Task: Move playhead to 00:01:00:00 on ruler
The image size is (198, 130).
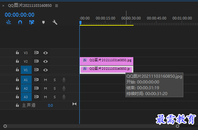Action: pyautogui.click(x=182, y=18)
